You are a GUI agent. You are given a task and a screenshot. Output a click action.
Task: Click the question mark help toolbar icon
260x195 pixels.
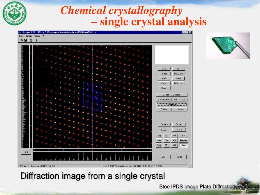(x=36, y=40)
